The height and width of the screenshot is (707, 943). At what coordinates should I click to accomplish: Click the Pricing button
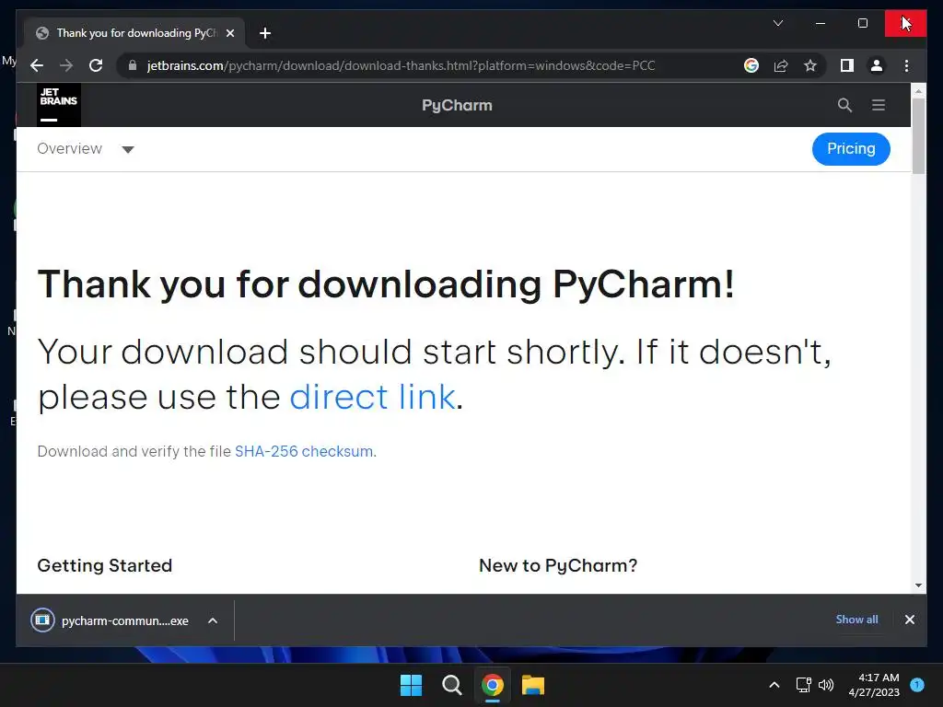851,148
